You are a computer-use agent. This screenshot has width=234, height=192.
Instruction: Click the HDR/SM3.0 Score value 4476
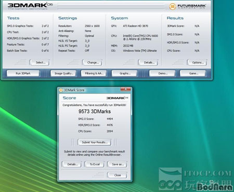pos(110,125)
